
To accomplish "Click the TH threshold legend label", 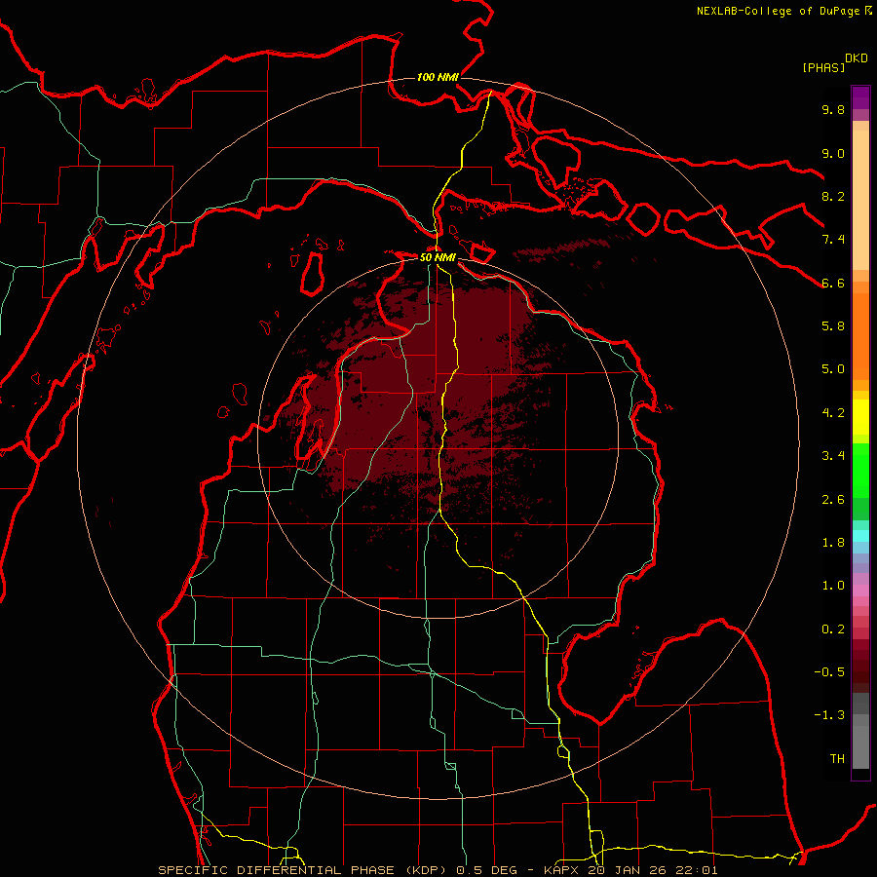I will coord(837,759).
